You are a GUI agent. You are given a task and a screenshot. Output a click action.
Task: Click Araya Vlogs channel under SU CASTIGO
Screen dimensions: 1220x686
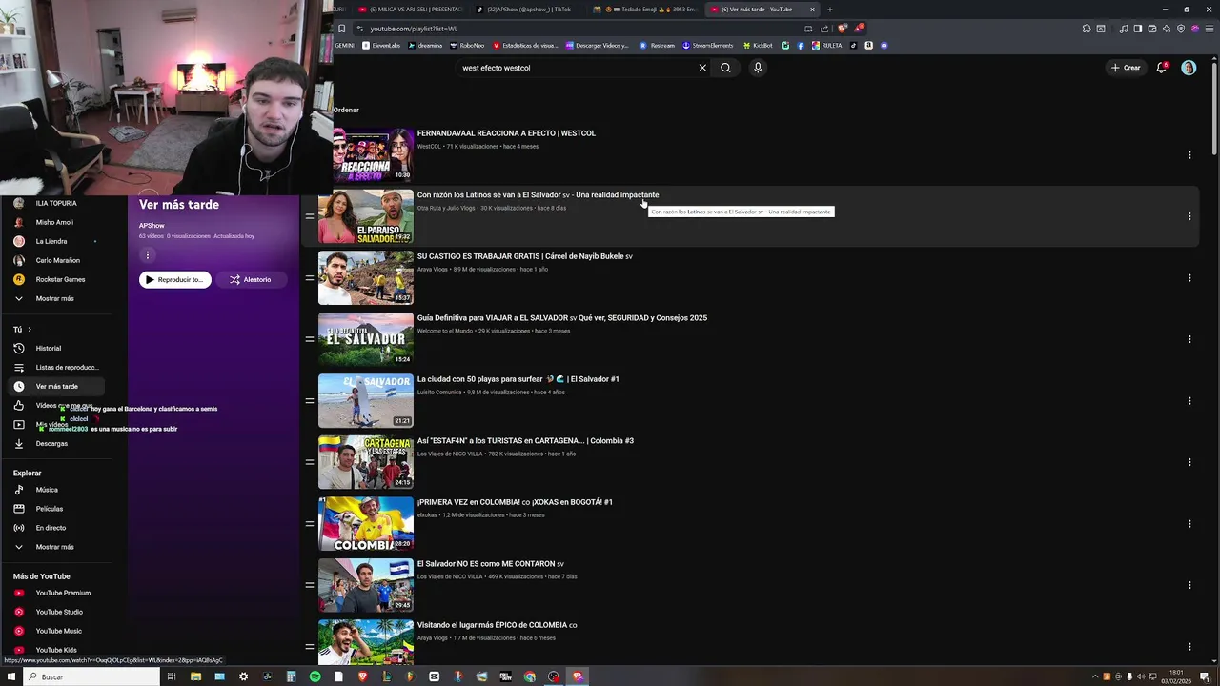tap(433, 270)
